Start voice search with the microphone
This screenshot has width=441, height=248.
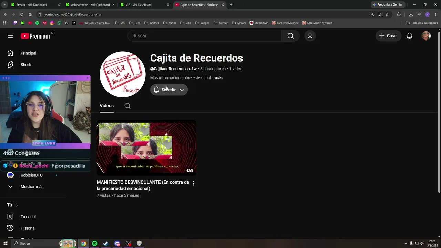tap(310, 36)
